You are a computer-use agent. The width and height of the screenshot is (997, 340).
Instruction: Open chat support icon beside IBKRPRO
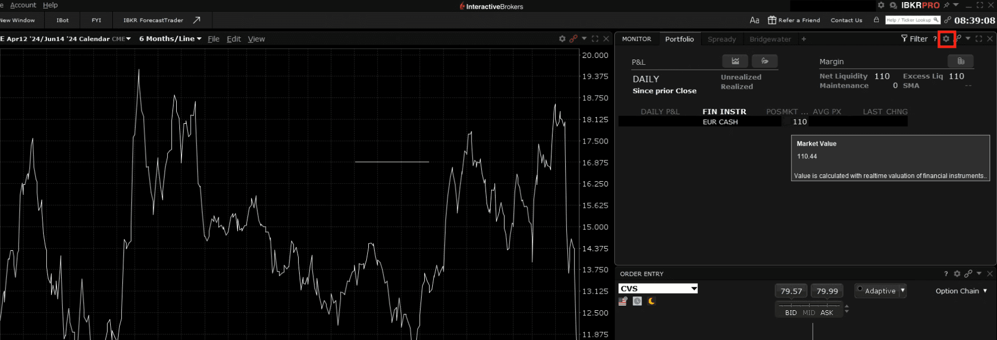(x=893, y=5)
